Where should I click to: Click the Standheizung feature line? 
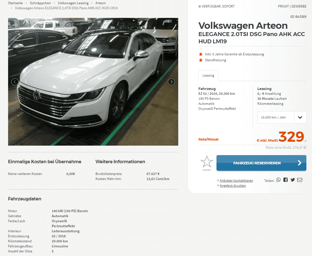(215, 60)
